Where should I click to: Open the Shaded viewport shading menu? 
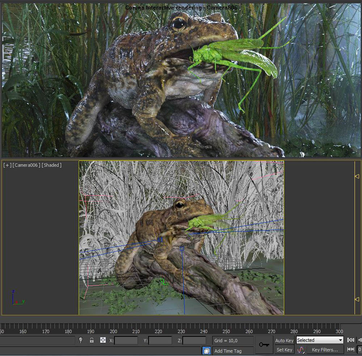(x=51, y=165)
